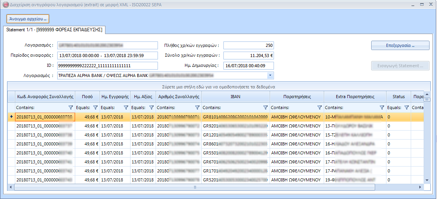Click the filter funnel in Αριθμός Συναλλαγής column

click(x=198, y=108)
